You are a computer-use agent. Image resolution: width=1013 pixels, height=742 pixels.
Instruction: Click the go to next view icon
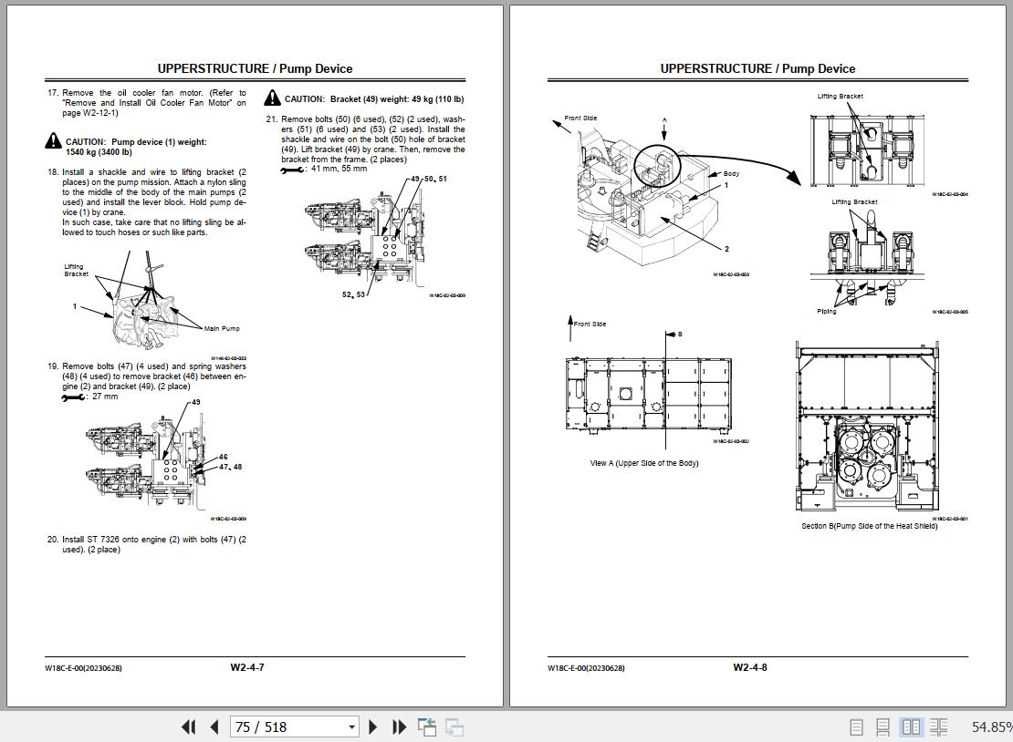coord(454,727)
